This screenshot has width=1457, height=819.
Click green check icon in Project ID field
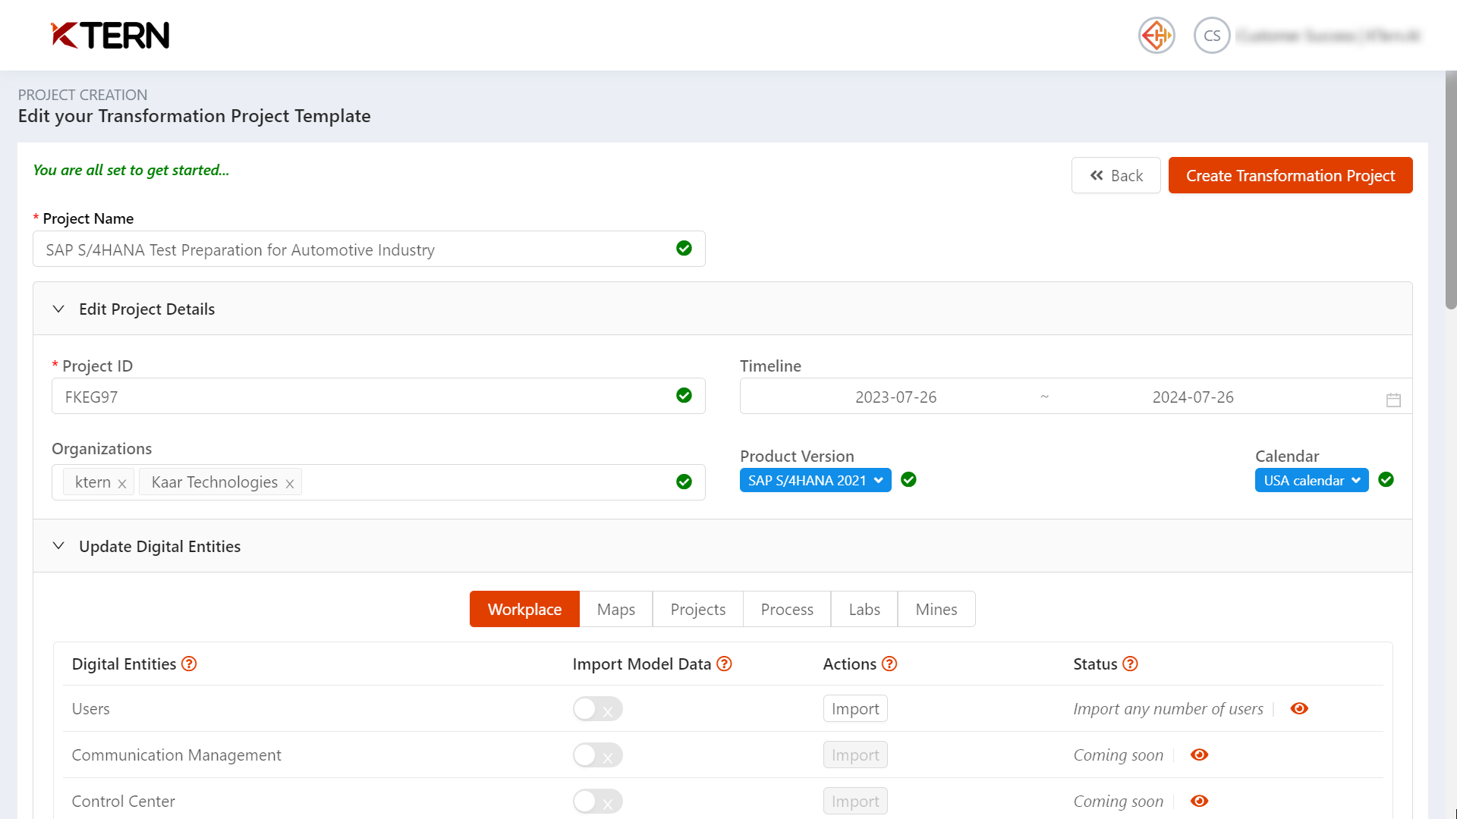pos(684,396)
